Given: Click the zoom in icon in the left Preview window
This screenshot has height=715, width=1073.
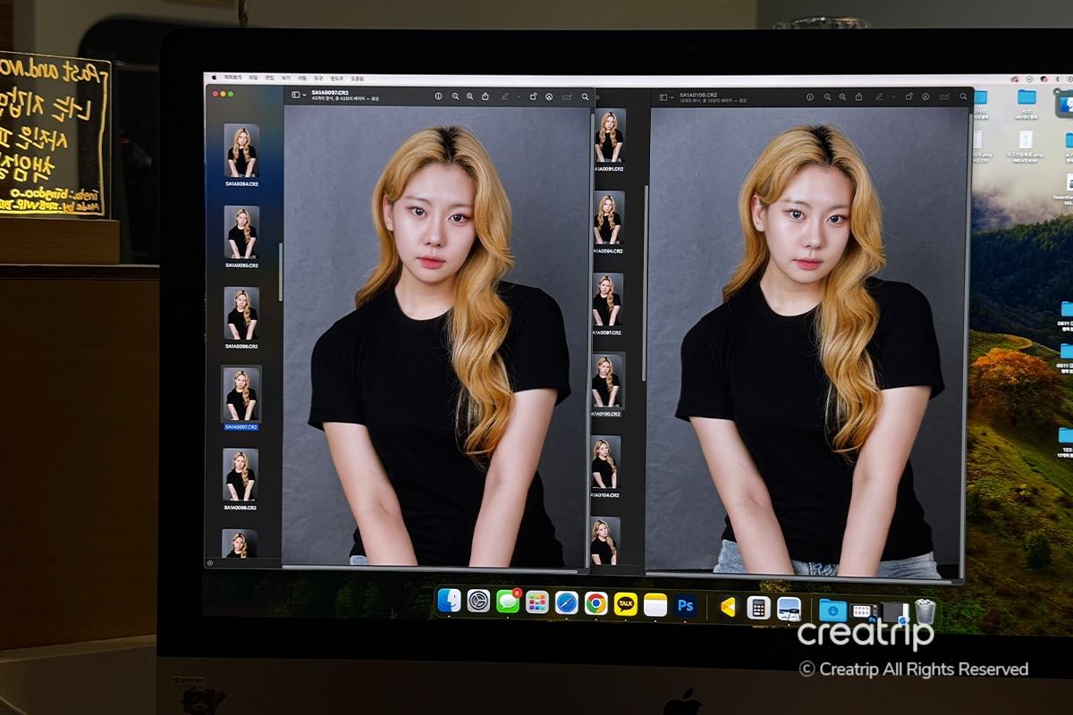Looking at the screenshot, I should coord(470,97).
